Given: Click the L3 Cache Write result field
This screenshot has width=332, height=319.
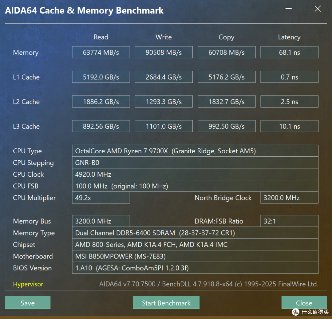Looking at the screenshot, I should pyautogui.click(x=164, y=126).
